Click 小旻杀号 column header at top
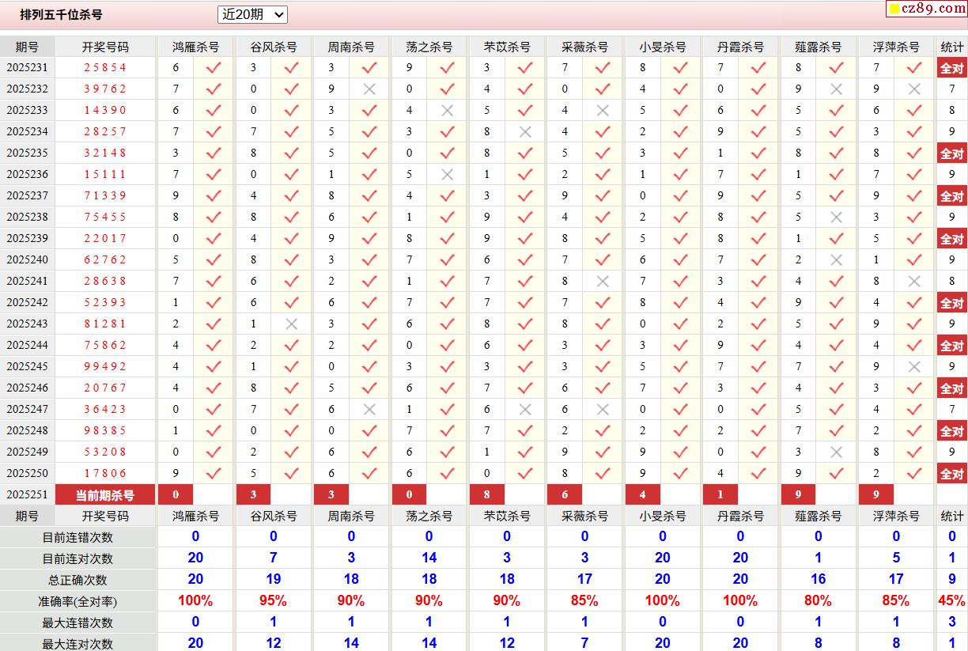The width and height of the screenshot is (968, 651). [x=663, y=47]
